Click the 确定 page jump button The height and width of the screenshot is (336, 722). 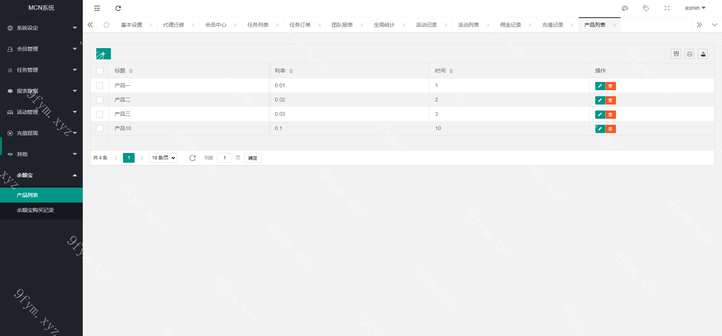(x=253, y=158)
